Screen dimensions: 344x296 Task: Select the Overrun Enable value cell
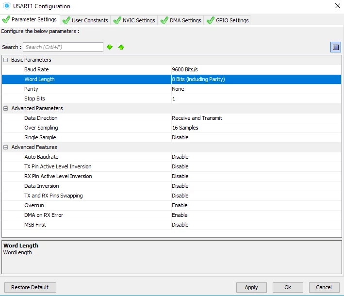[x=256, y=205]
